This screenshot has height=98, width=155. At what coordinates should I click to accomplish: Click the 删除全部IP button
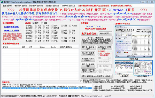point(84,71)
